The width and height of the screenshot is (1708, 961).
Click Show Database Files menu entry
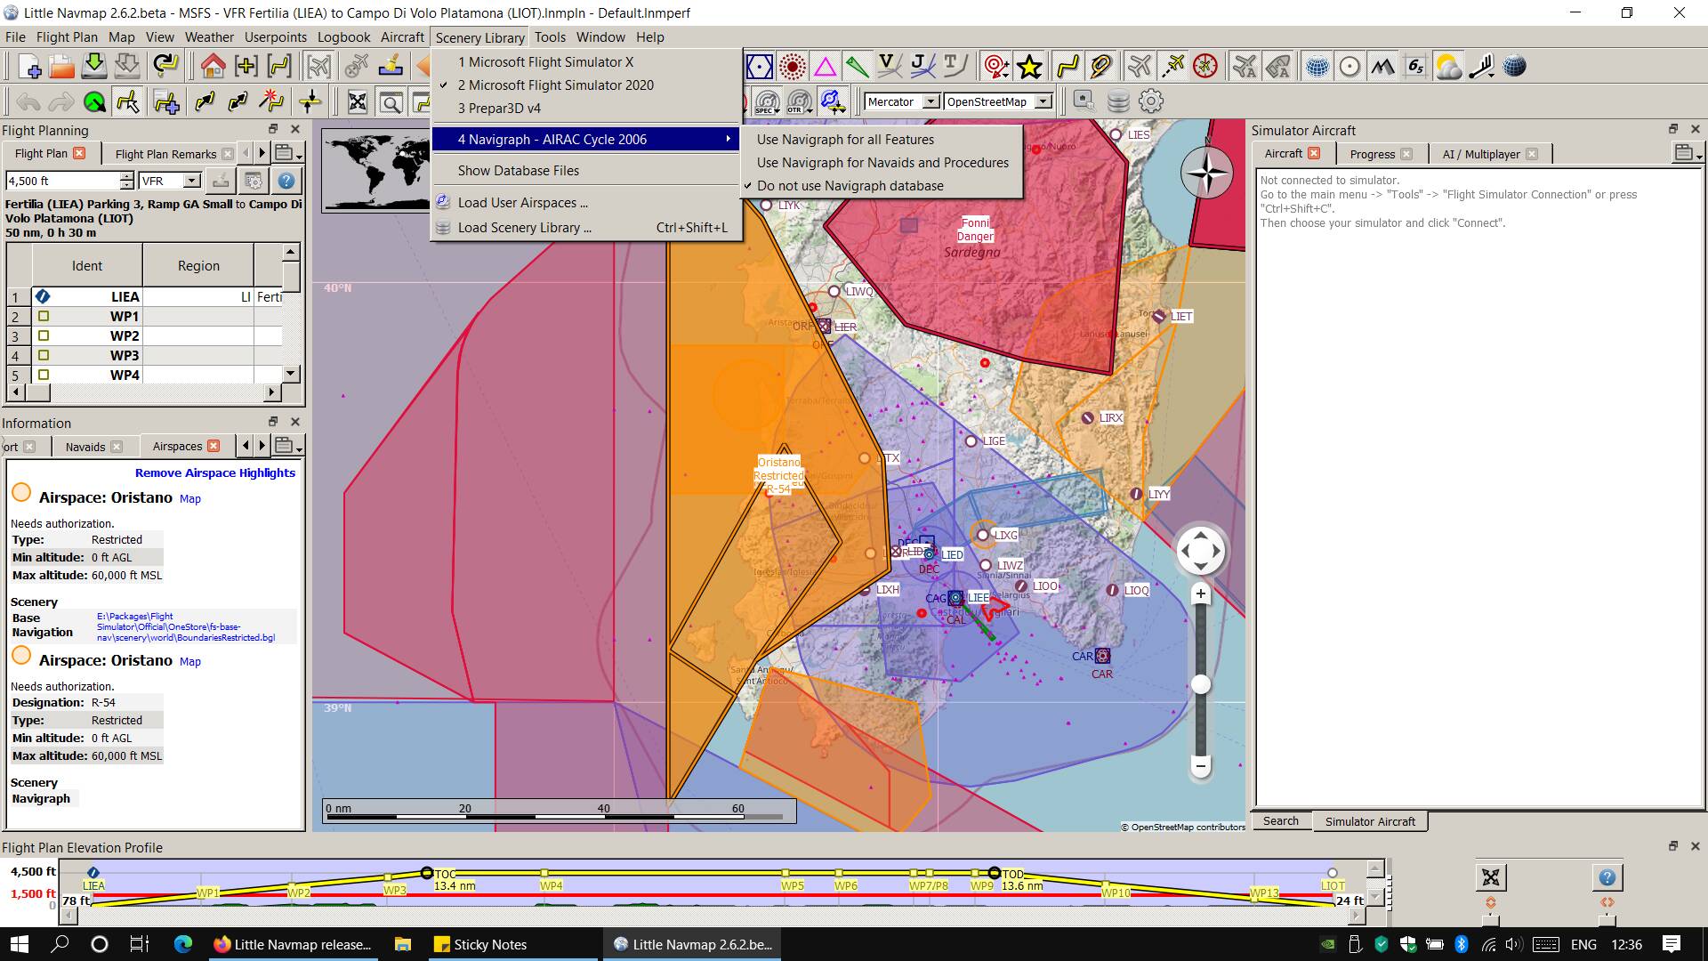pos(587,171)
